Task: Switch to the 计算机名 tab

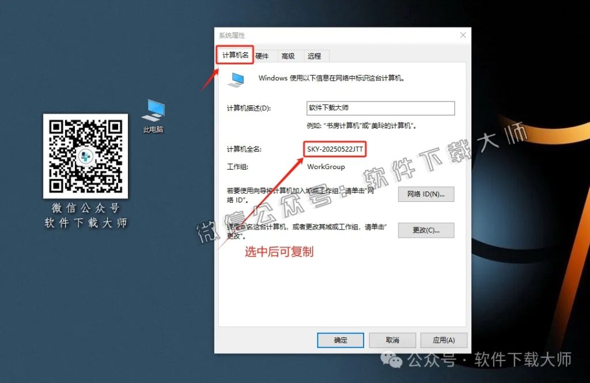Action: pos(235,55)
